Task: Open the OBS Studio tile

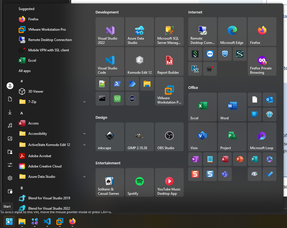Action: tap(169, 137)
